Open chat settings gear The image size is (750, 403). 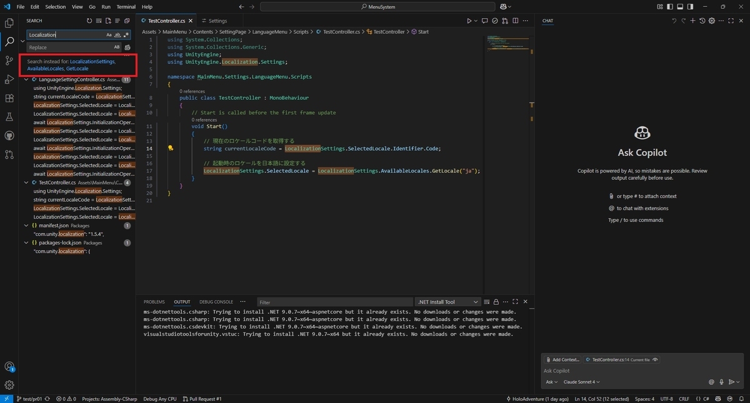(712, 21)
